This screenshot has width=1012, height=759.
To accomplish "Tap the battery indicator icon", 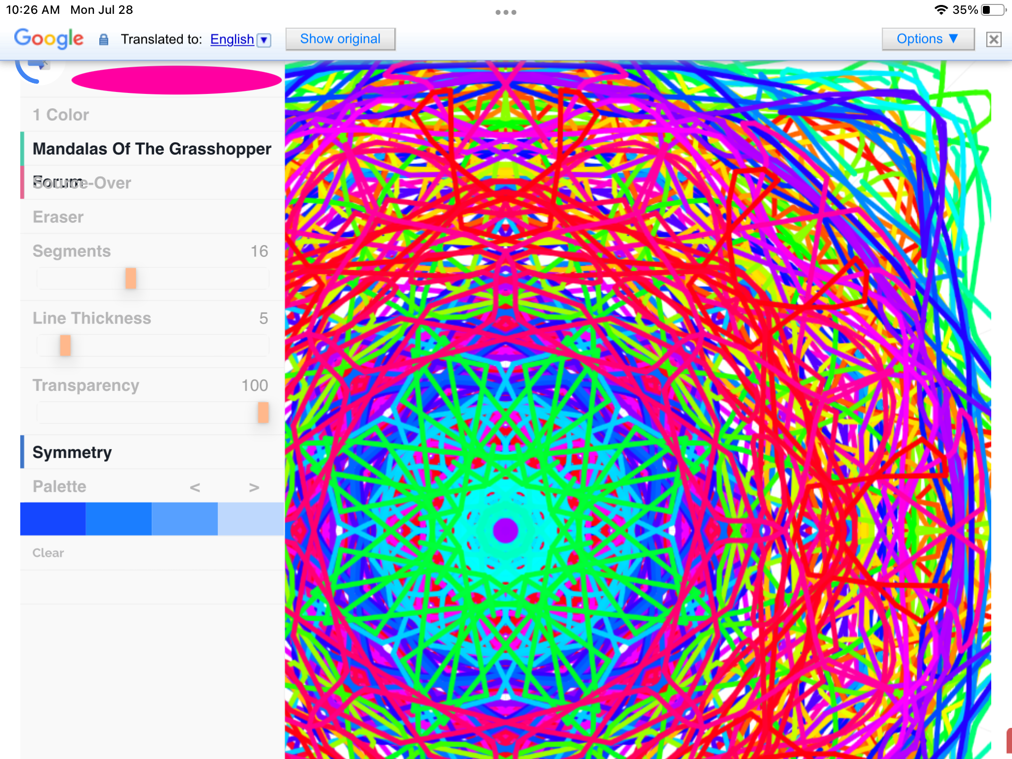I will click(993, 10).
